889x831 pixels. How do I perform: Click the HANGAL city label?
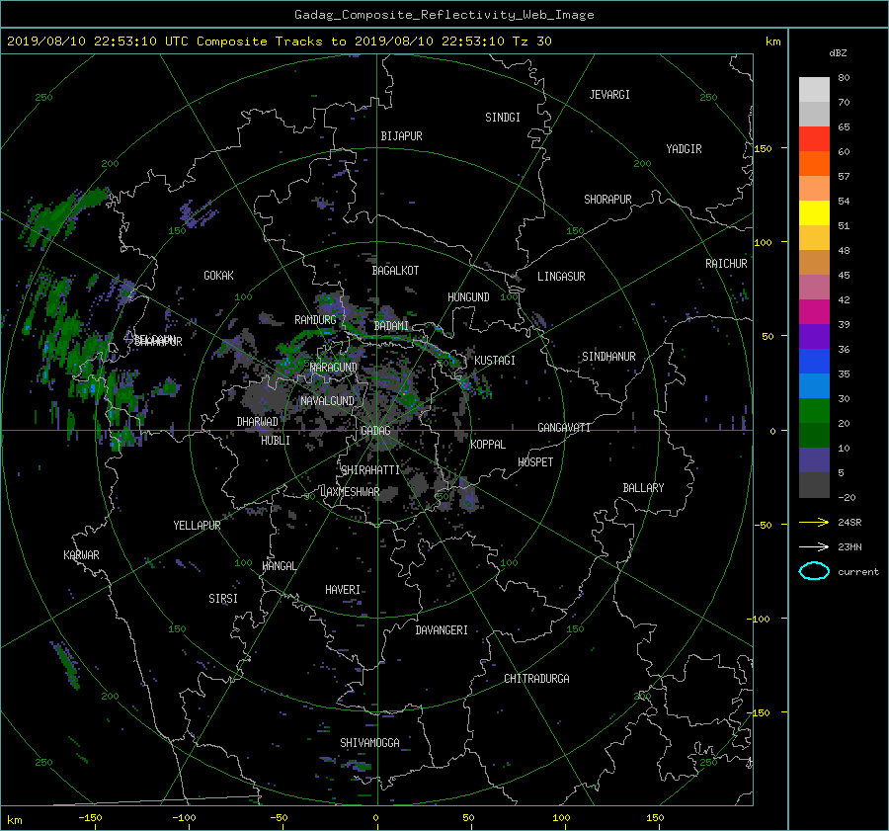coord(279,566)
